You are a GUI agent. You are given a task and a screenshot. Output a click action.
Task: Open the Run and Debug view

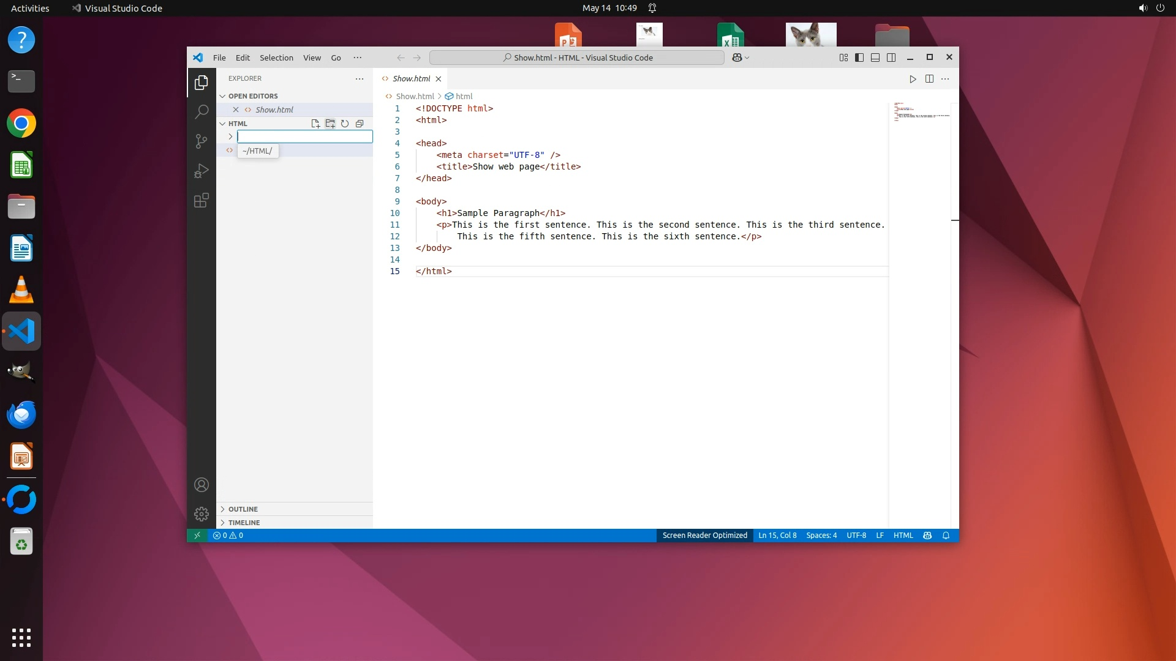tap(202, 171)
